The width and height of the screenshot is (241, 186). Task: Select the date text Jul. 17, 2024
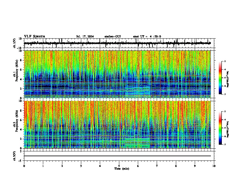tap(85, 36)
